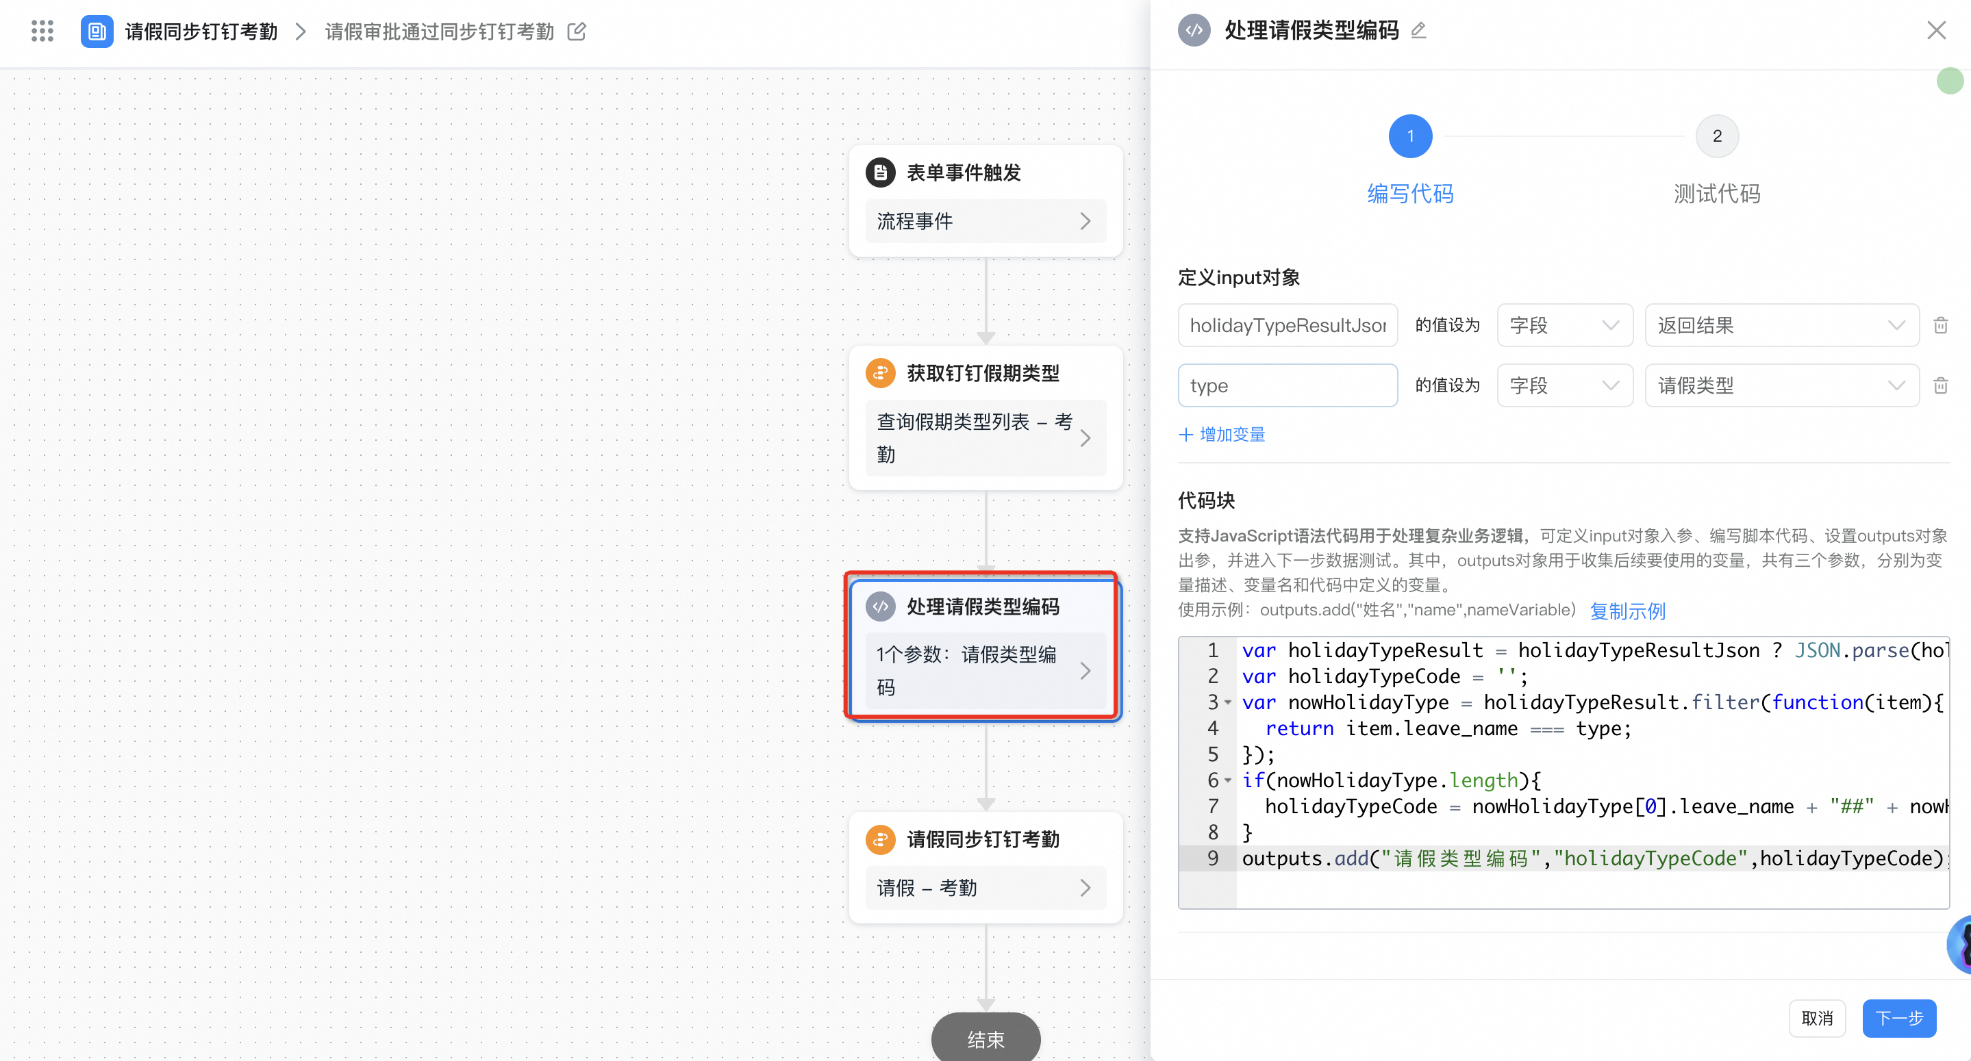Delete the holidayTypeResultJson variable row
Viewport: 1971px width, 1061px height.
(x=1940, y=325)
